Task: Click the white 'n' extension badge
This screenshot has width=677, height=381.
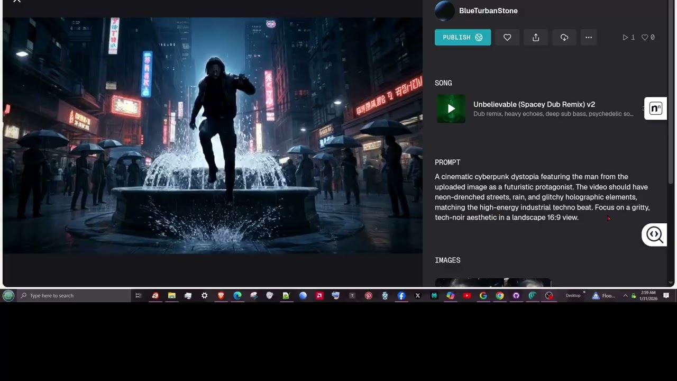Action: click(655, 108)
